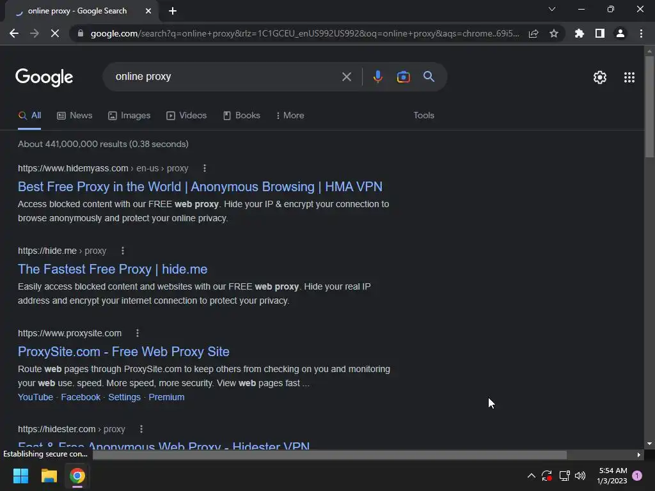Switch to the News tab
Image resolution: width=655 pixels, height=491 pixels.
pyautogui.click(x=75, y=116)
